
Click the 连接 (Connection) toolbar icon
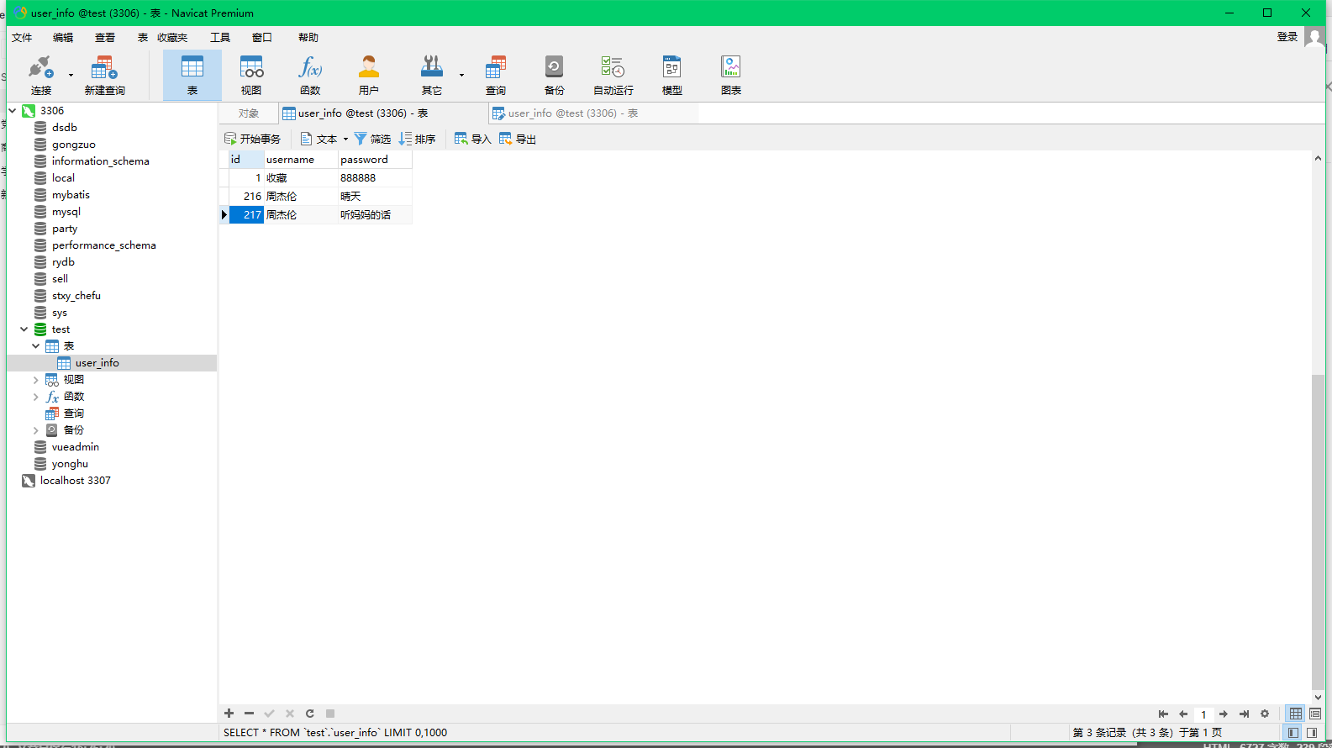point(40,75)
